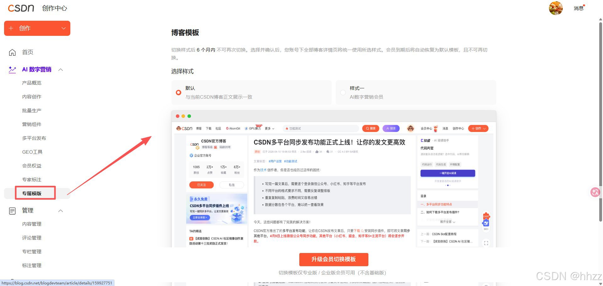Open the user avatar menu
The image size is (603, 286).
pos(556,8)
